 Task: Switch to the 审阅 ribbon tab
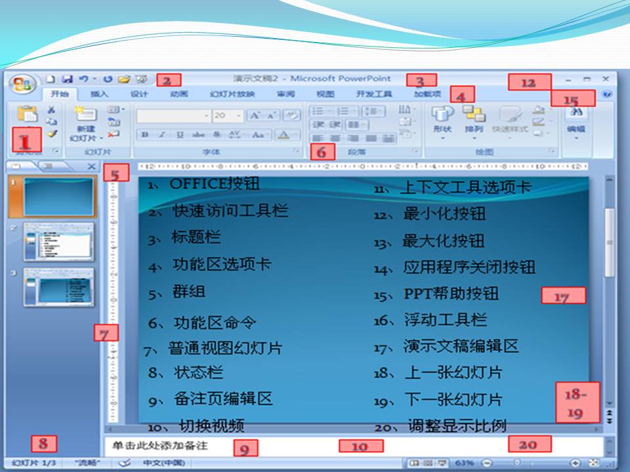pos(285,94)
